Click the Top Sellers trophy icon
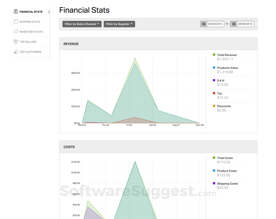The width and height of the screenshot is (276, 219). (16, 42)
